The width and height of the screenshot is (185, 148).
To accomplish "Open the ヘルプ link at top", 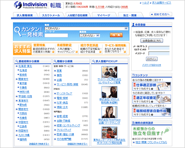I will tap(146, 2).
